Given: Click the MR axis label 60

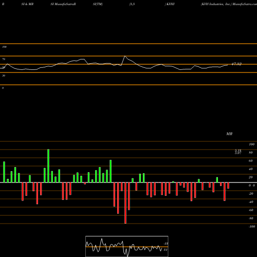Looking at the screenshot, I should coord(251,161).
